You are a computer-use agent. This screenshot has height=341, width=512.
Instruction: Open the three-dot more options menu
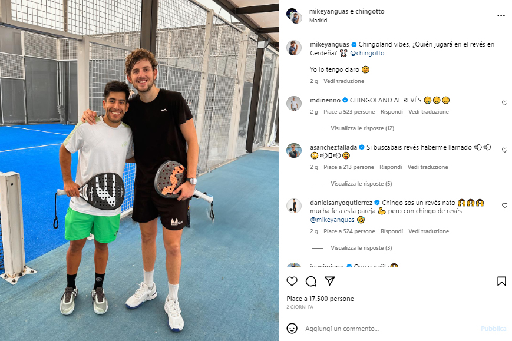501,16
